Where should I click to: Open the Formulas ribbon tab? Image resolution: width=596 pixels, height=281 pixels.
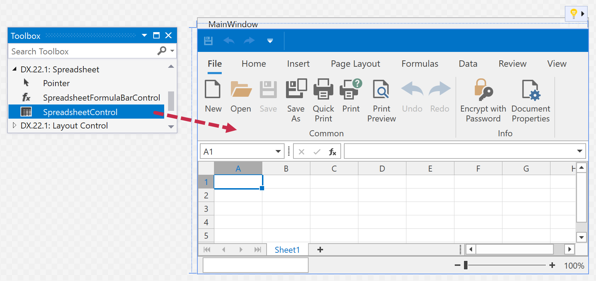pos(419,64)
